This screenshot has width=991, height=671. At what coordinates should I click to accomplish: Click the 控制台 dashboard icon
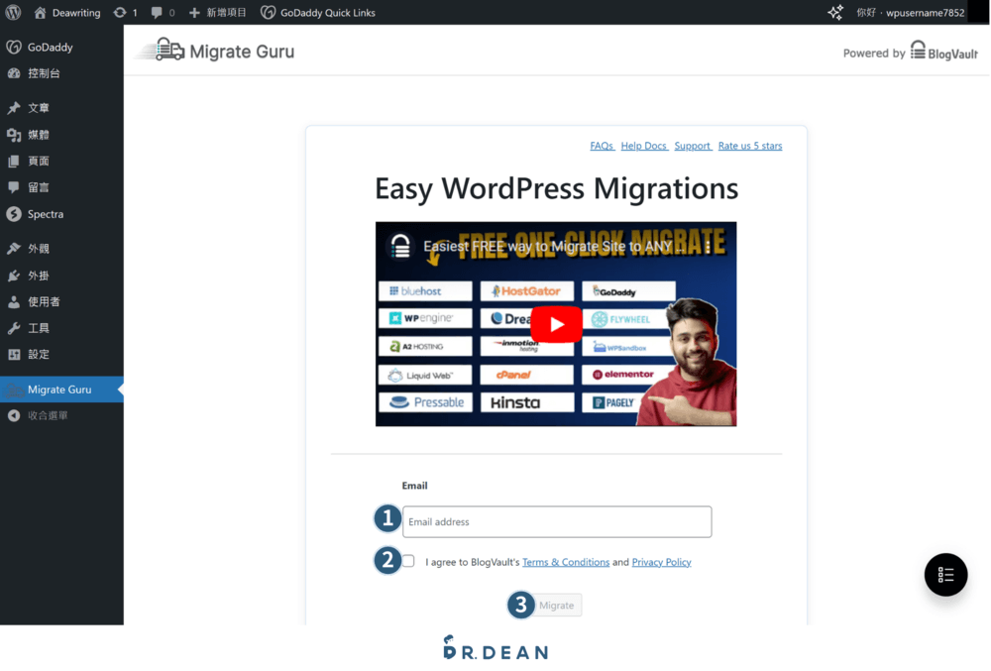[14, 73]
